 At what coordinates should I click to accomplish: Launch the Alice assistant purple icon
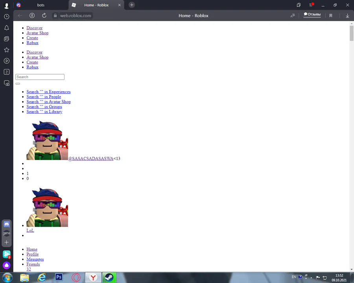(7, 265)
